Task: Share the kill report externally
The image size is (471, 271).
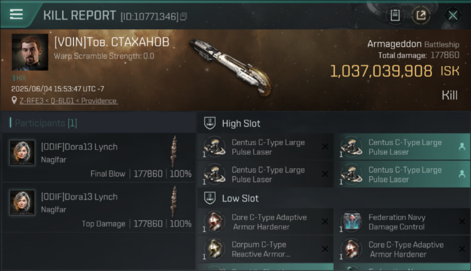Action: [x=421, y=15]
